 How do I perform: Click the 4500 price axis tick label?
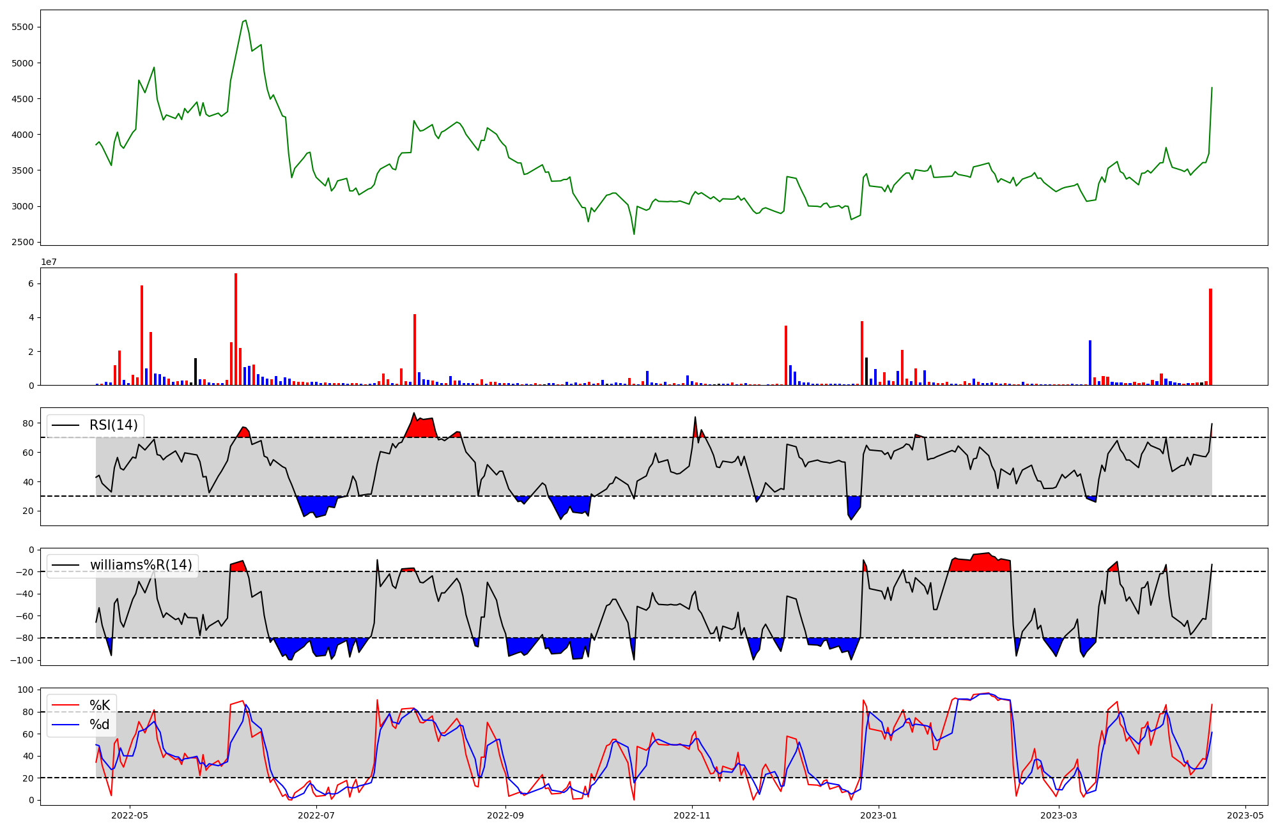point(22,99)
